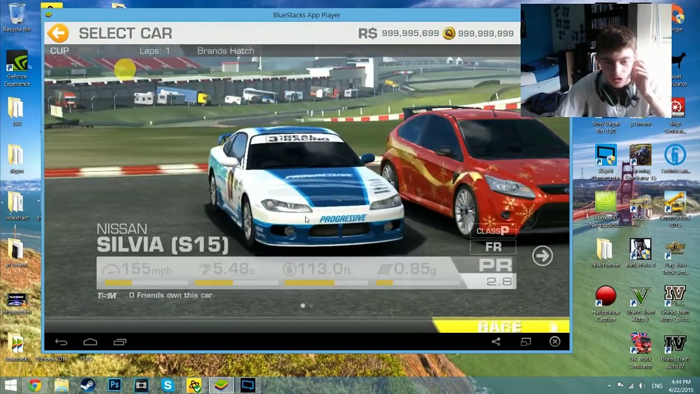Image resolution: width=700 pixels, height=394 pixels.
Task: Click the 999,999,999 gold amount
Action: [x=486, y=33]
